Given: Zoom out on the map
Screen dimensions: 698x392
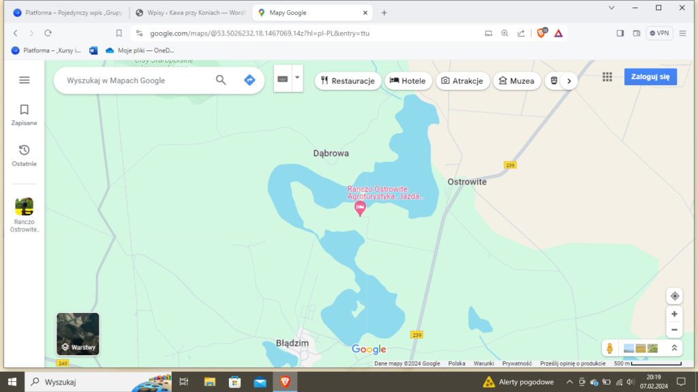Looking at the screenshot, I should click(674, 330).
